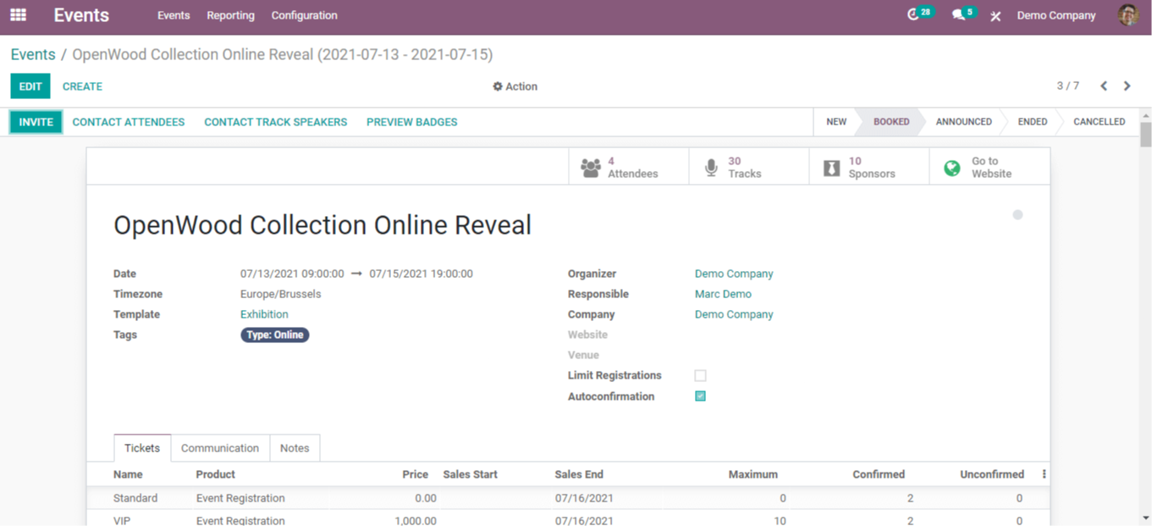Click the EDIT button

pos(30,86)
